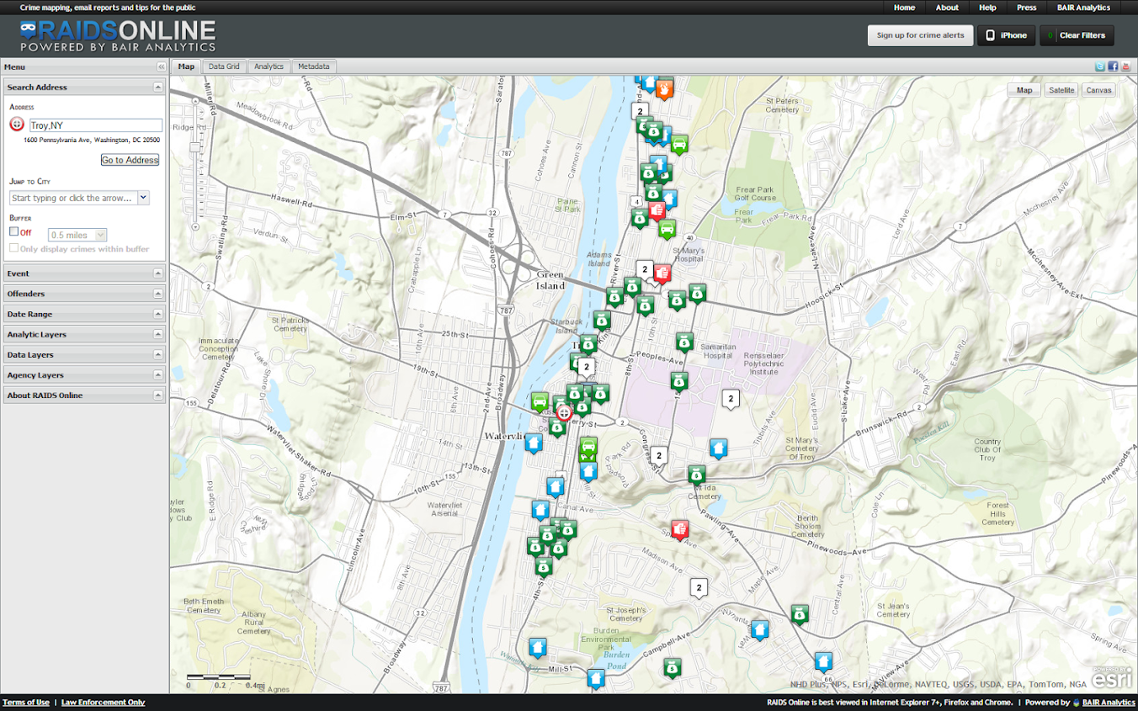Open the Terms of Use link

26,703
